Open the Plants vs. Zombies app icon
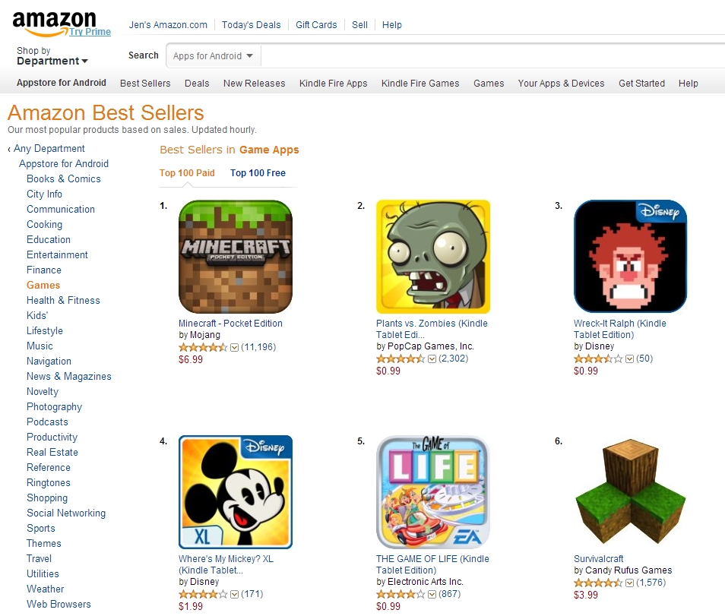 (x=432, y=257)
